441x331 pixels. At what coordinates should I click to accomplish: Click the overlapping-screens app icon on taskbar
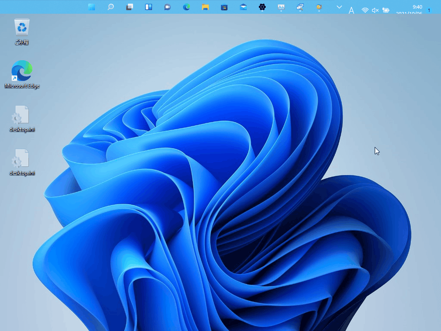click(300, 7)
